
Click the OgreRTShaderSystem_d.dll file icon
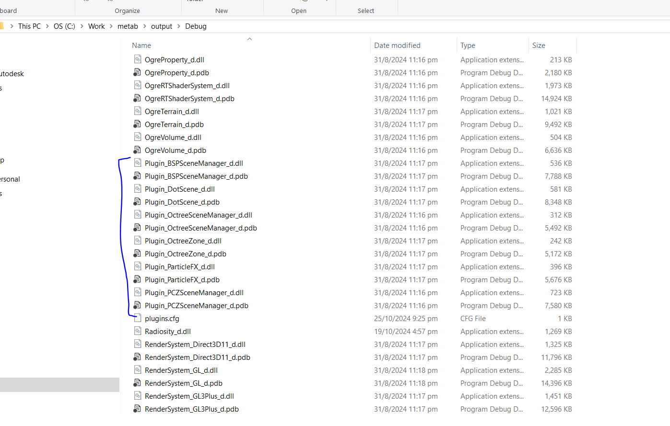click(137, 85)
